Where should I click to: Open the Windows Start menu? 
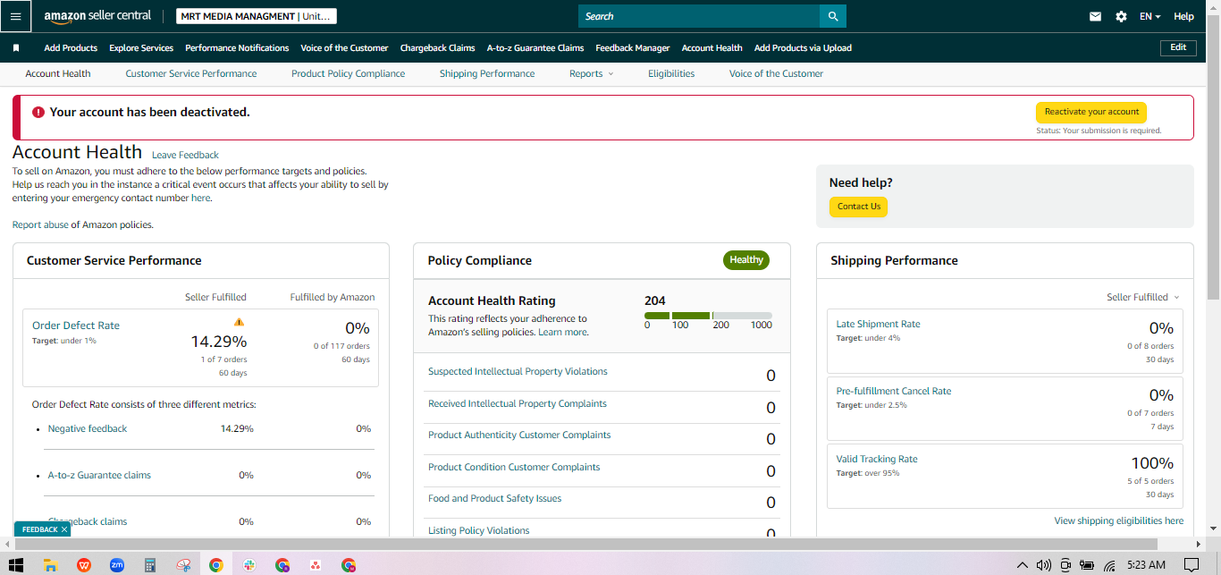coord(16,565)
